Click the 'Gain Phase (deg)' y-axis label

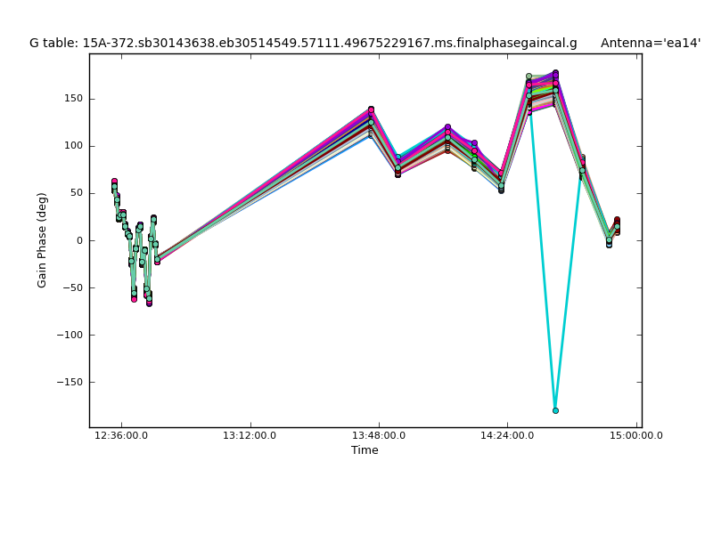[x=42, y=240]
